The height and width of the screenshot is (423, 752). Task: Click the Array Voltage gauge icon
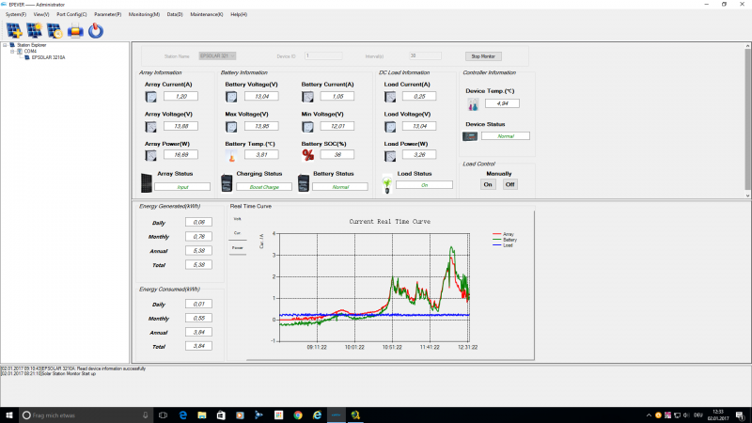pyautogui.click(x=150, y=127)
